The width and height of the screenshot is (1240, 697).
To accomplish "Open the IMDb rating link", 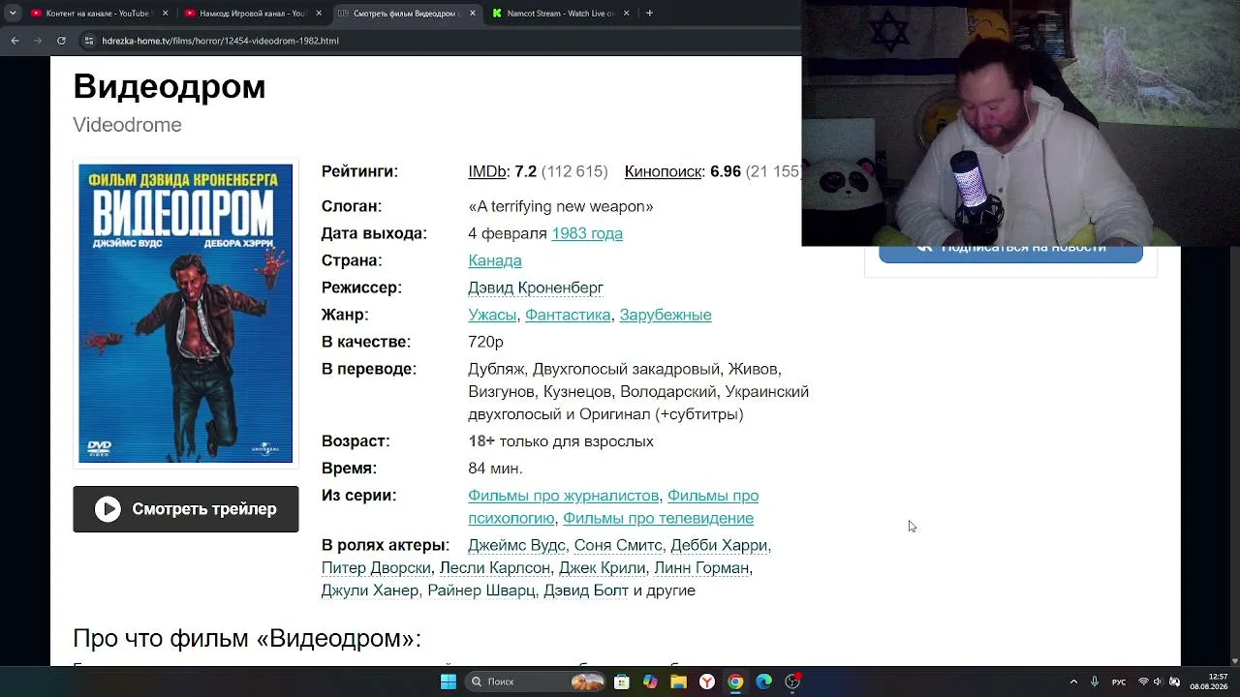I will 487,171.
